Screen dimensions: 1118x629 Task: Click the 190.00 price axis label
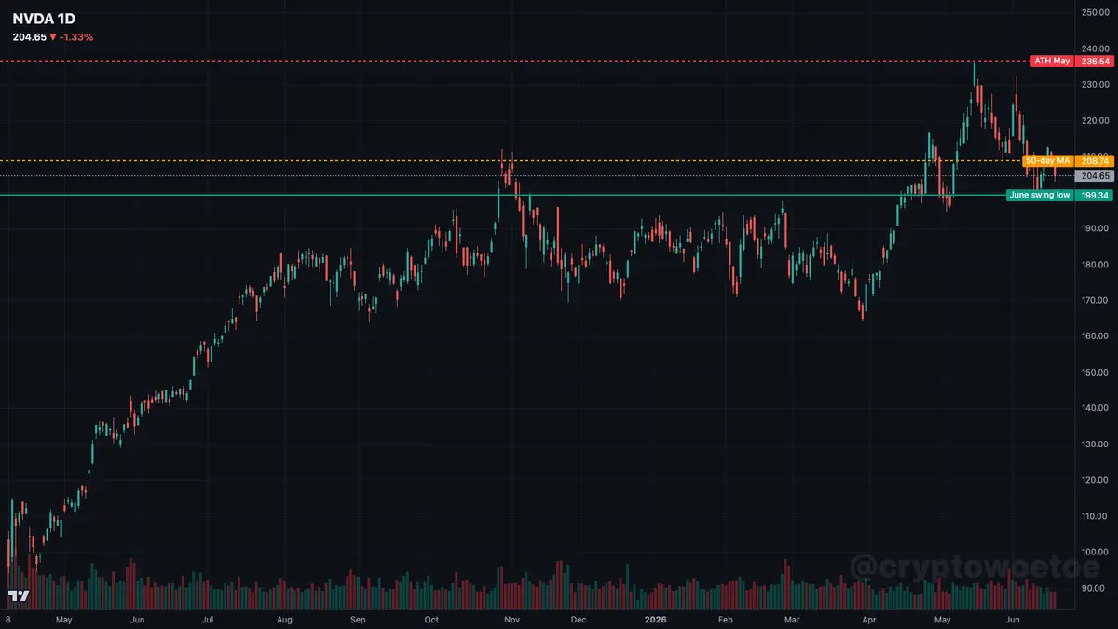[1094, 228]
